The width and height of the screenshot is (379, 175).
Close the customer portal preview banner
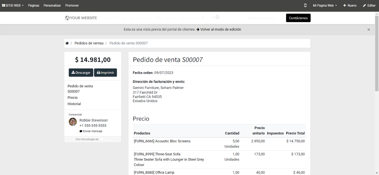369,30
